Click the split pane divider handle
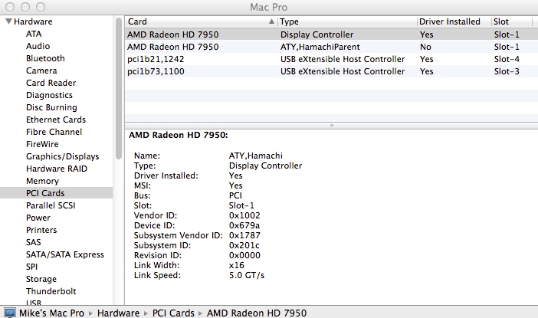Viewport: 538px width, 318px height. (331, 126)
